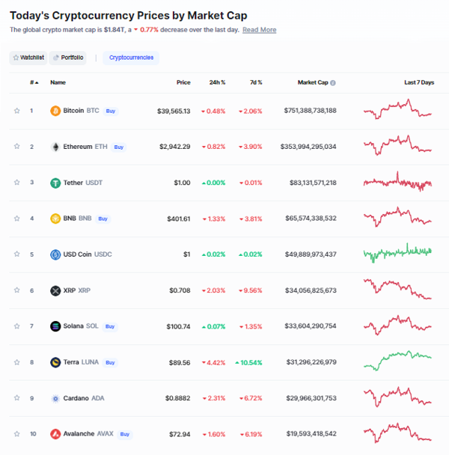Click the Bitcoin coin logo icon
Screen dimensions: 449x455
click(x=55, y=111)
